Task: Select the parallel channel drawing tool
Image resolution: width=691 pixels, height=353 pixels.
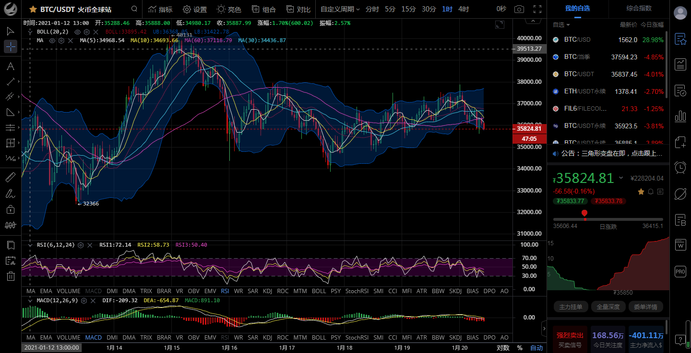Action: click(11, 97)
